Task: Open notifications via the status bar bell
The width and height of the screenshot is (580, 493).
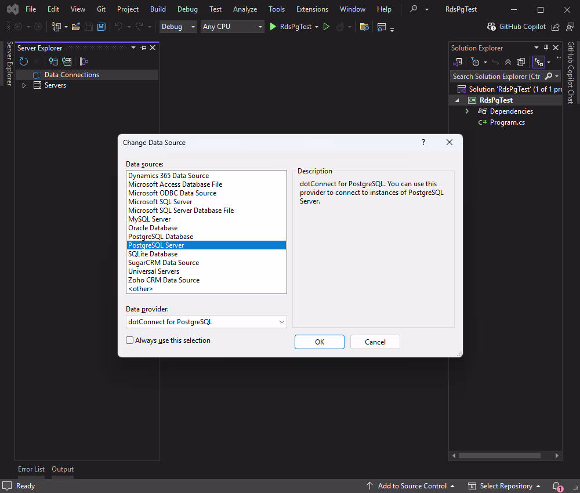Action: (556, 486)
